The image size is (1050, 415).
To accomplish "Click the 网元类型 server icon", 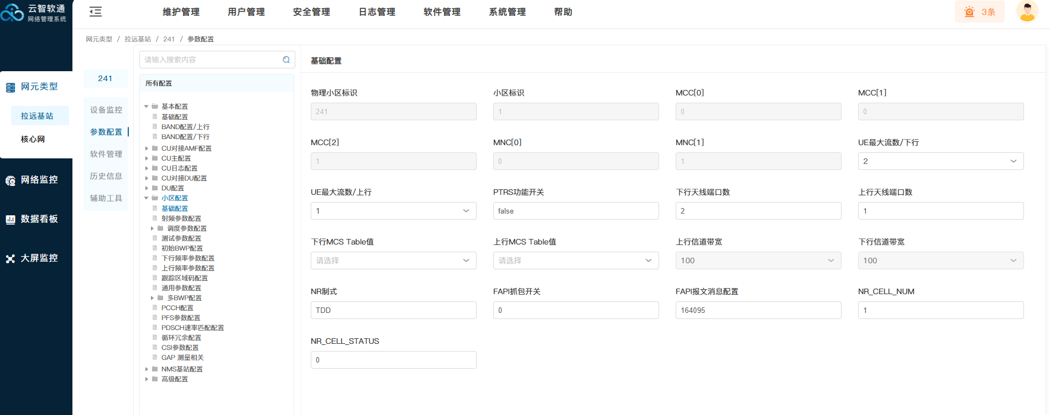I will pos(11,87).
